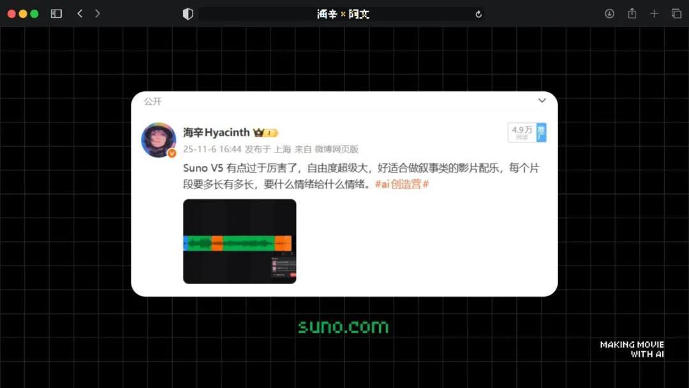
Task: Open the 海辛Hyacinth profile avatar
Action: click(158, 139)
